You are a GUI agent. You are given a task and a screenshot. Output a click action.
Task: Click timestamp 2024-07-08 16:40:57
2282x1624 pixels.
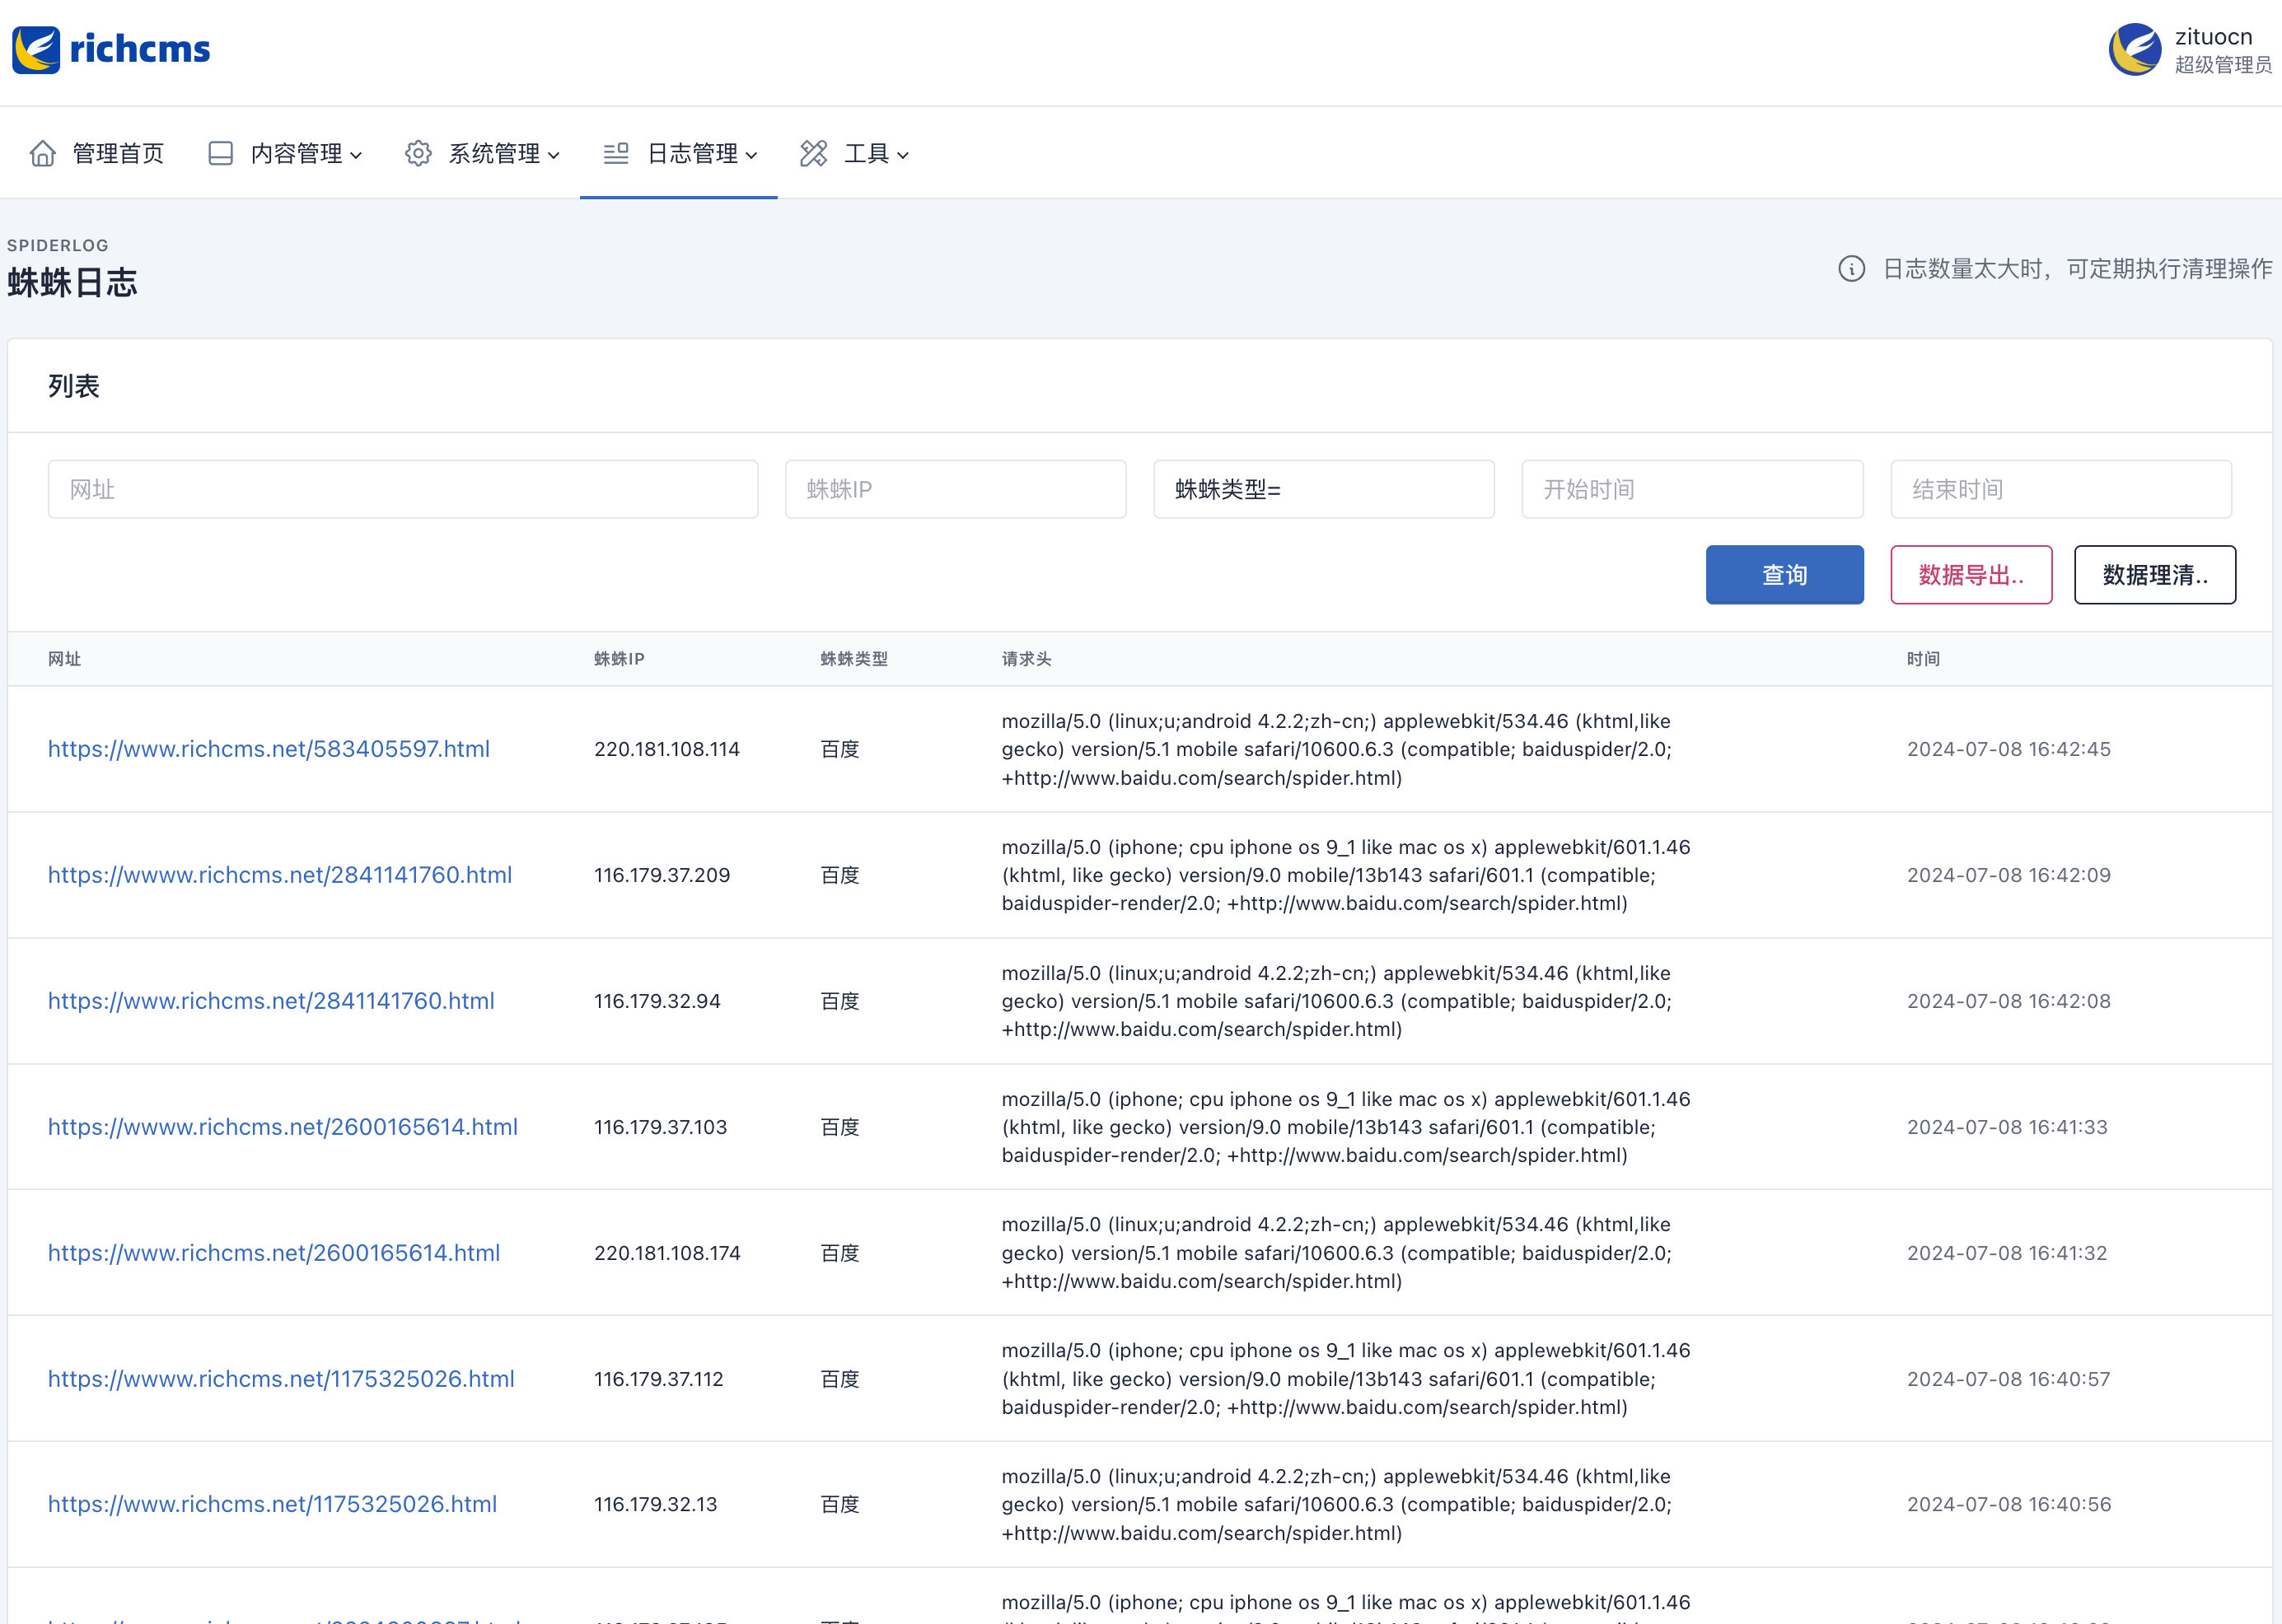[x=2008, y=1379]
